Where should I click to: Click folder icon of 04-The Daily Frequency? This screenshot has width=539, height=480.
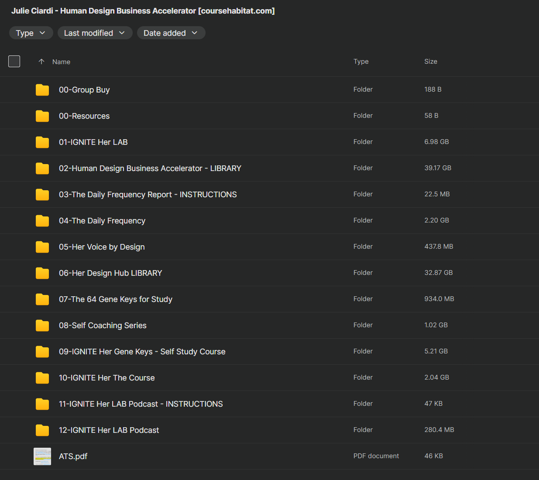pyautogui.click(x=42, y=221)
